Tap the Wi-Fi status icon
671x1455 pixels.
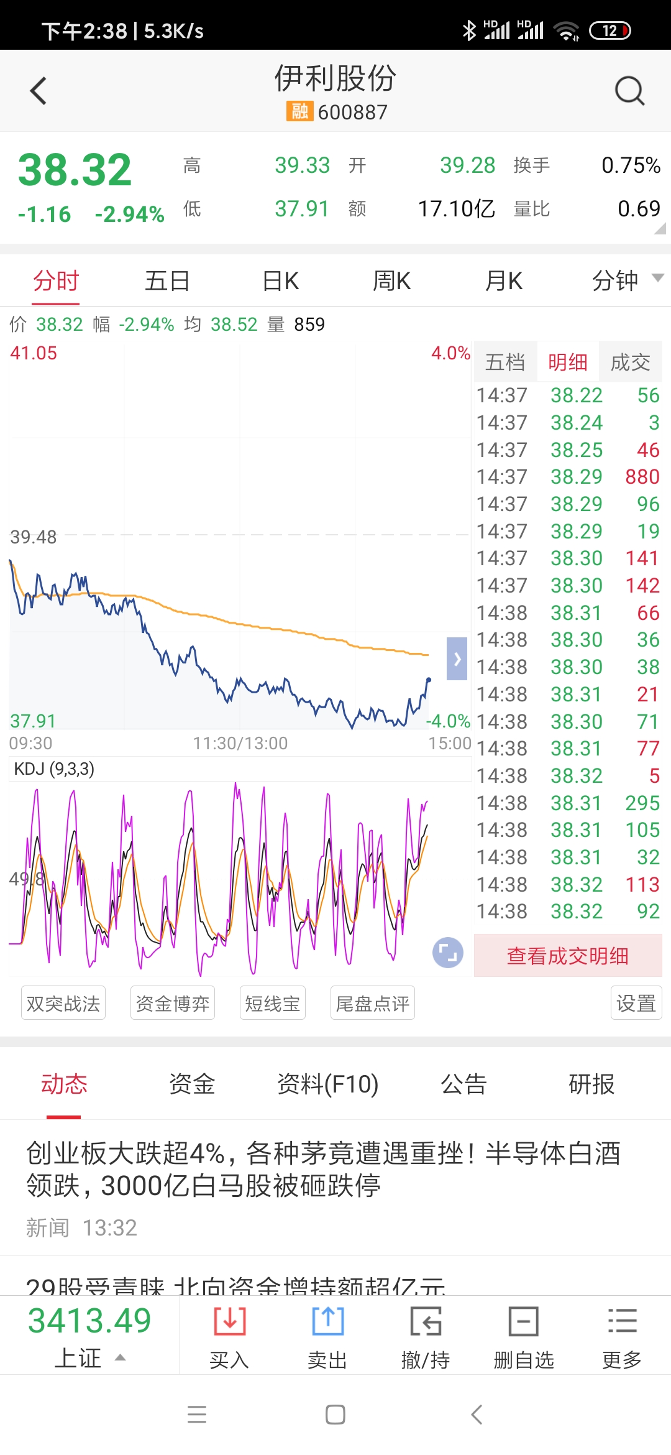(x=566, y=30)
